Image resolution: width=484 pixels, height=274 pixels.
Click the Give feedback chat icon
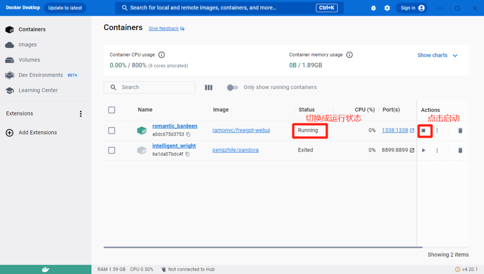pos(182,29)
